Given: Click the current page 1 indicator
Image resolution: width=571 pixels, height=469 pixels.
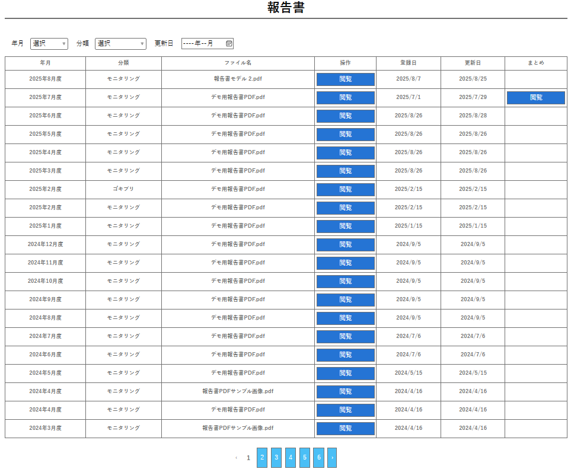Looking at the screenshot, I should [248, 458].
